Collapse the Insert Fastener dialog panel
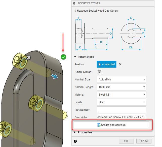162x147 pixels. coord(74,3)
